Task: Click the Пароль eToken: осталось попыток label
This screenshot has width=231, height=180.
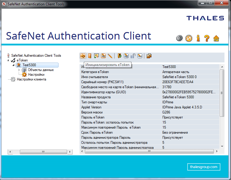Action: click(107, 122)
